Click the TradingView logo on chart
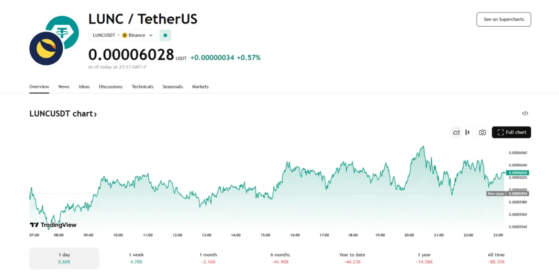Screen dimensions: 559x274 (53, 225)
